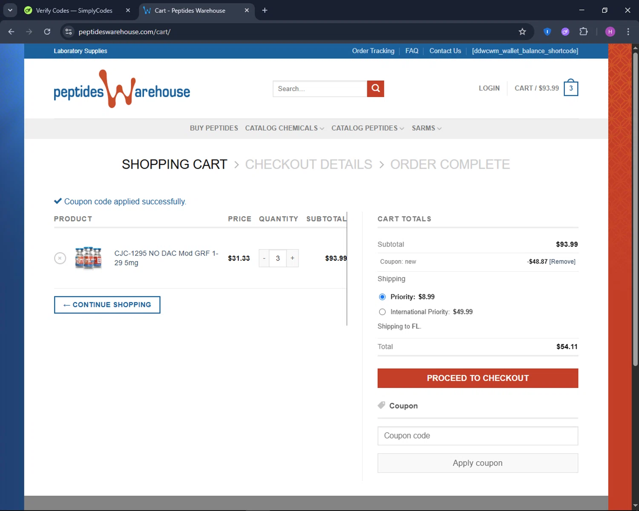Viewport: 639px width, 511px height.
Task: Open the profile avatar H
Action: tap(610, 32)
